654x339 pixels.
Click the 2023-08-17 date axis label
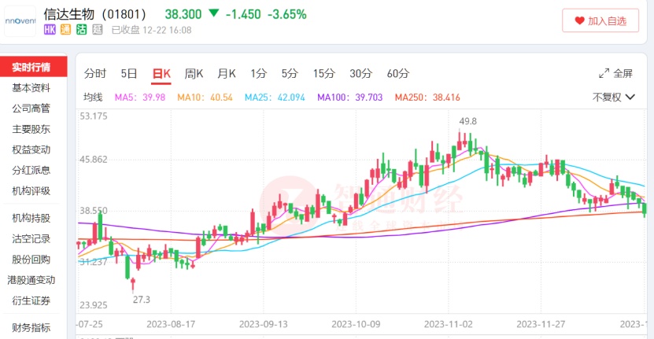[171, 324]
